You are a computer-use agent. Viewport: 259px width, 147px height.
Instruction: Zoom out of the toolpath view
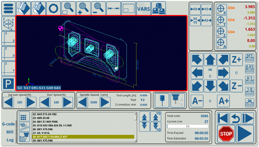pos(98,8)
